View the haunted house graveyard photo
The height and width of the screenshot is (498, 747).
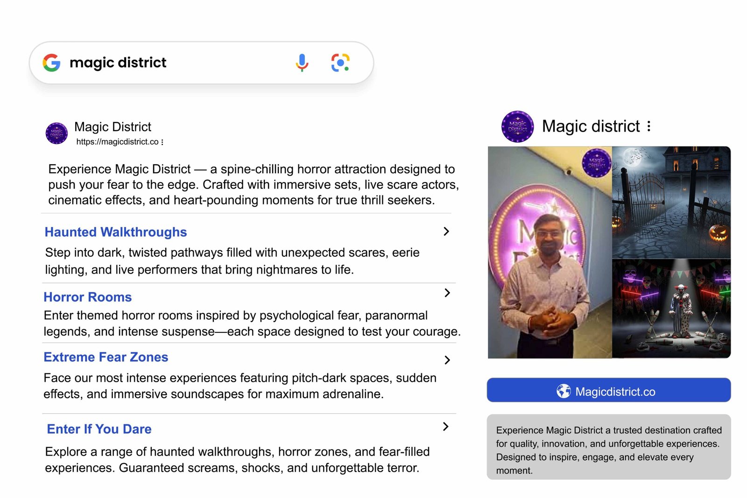coord(671,202)
